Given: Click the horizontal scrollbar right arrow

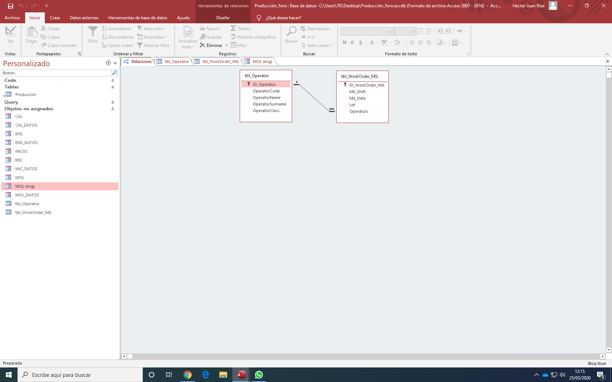Looking at the screenshot, I should coord(602,356).
